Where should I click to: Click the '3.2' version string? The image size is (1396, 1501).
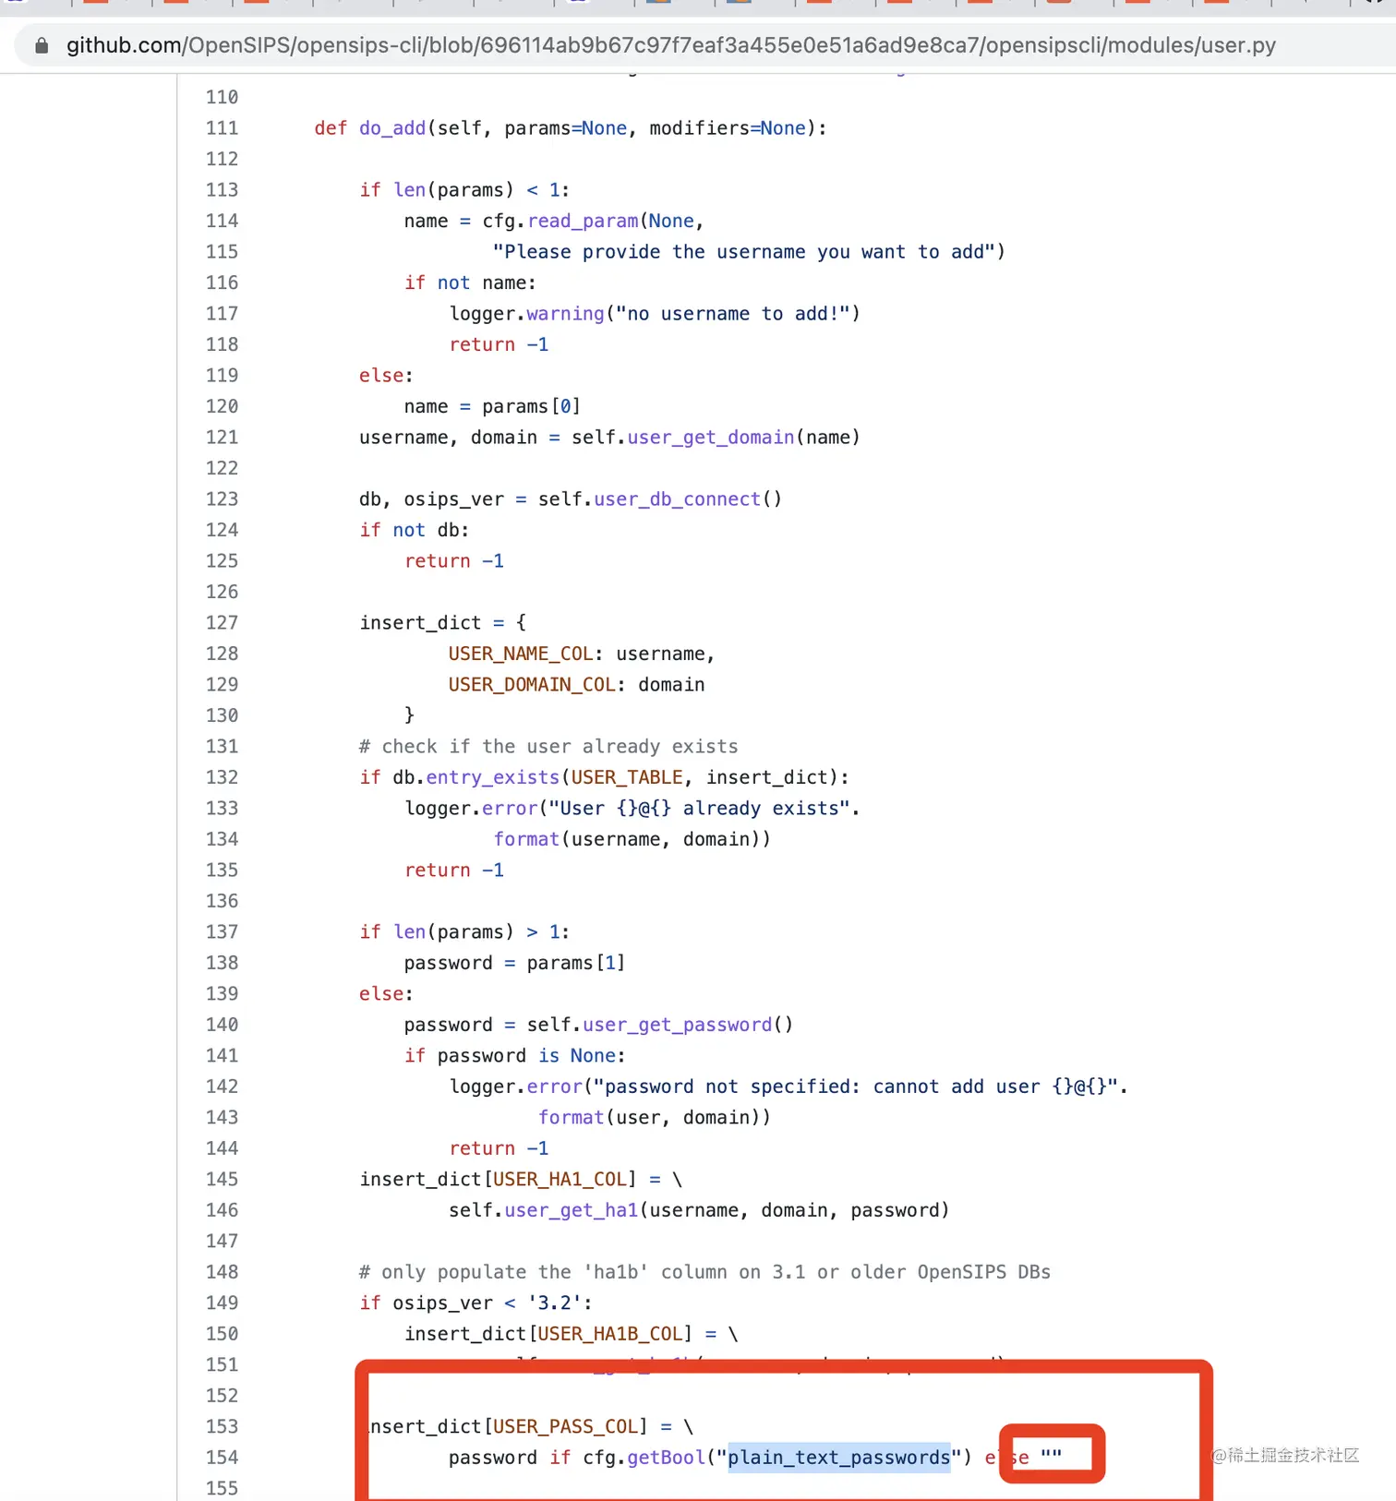pos(555,1303)
